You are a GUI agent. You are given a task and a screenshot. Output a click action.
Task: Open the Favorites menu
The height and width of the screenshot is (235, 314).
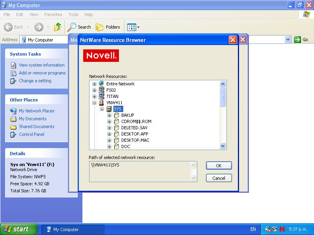tap(53, 14)
